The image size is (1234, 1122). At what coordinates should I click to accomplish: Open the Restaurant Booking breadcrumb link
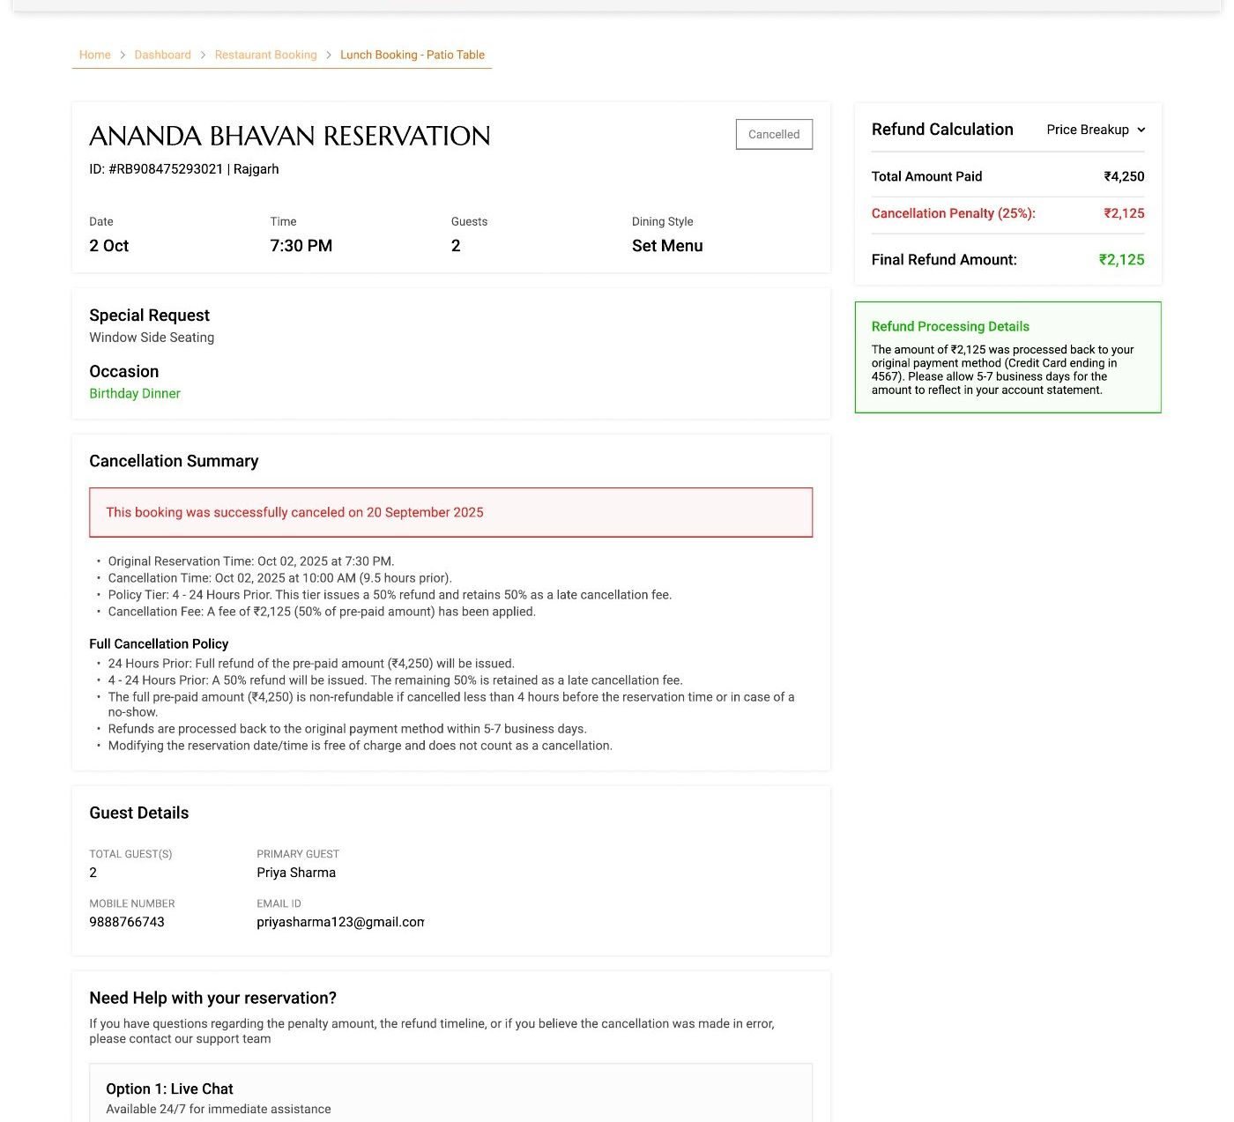coord(265,55)
